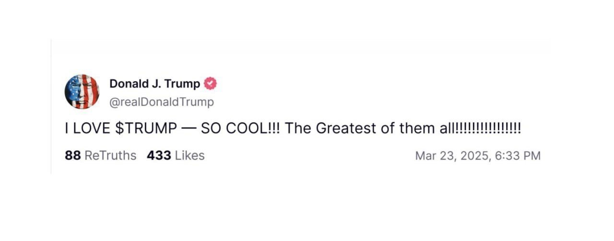Open the ReTruths label list
Image resolution: width=614 pixels, height=241 pixels.
[110, 156]
